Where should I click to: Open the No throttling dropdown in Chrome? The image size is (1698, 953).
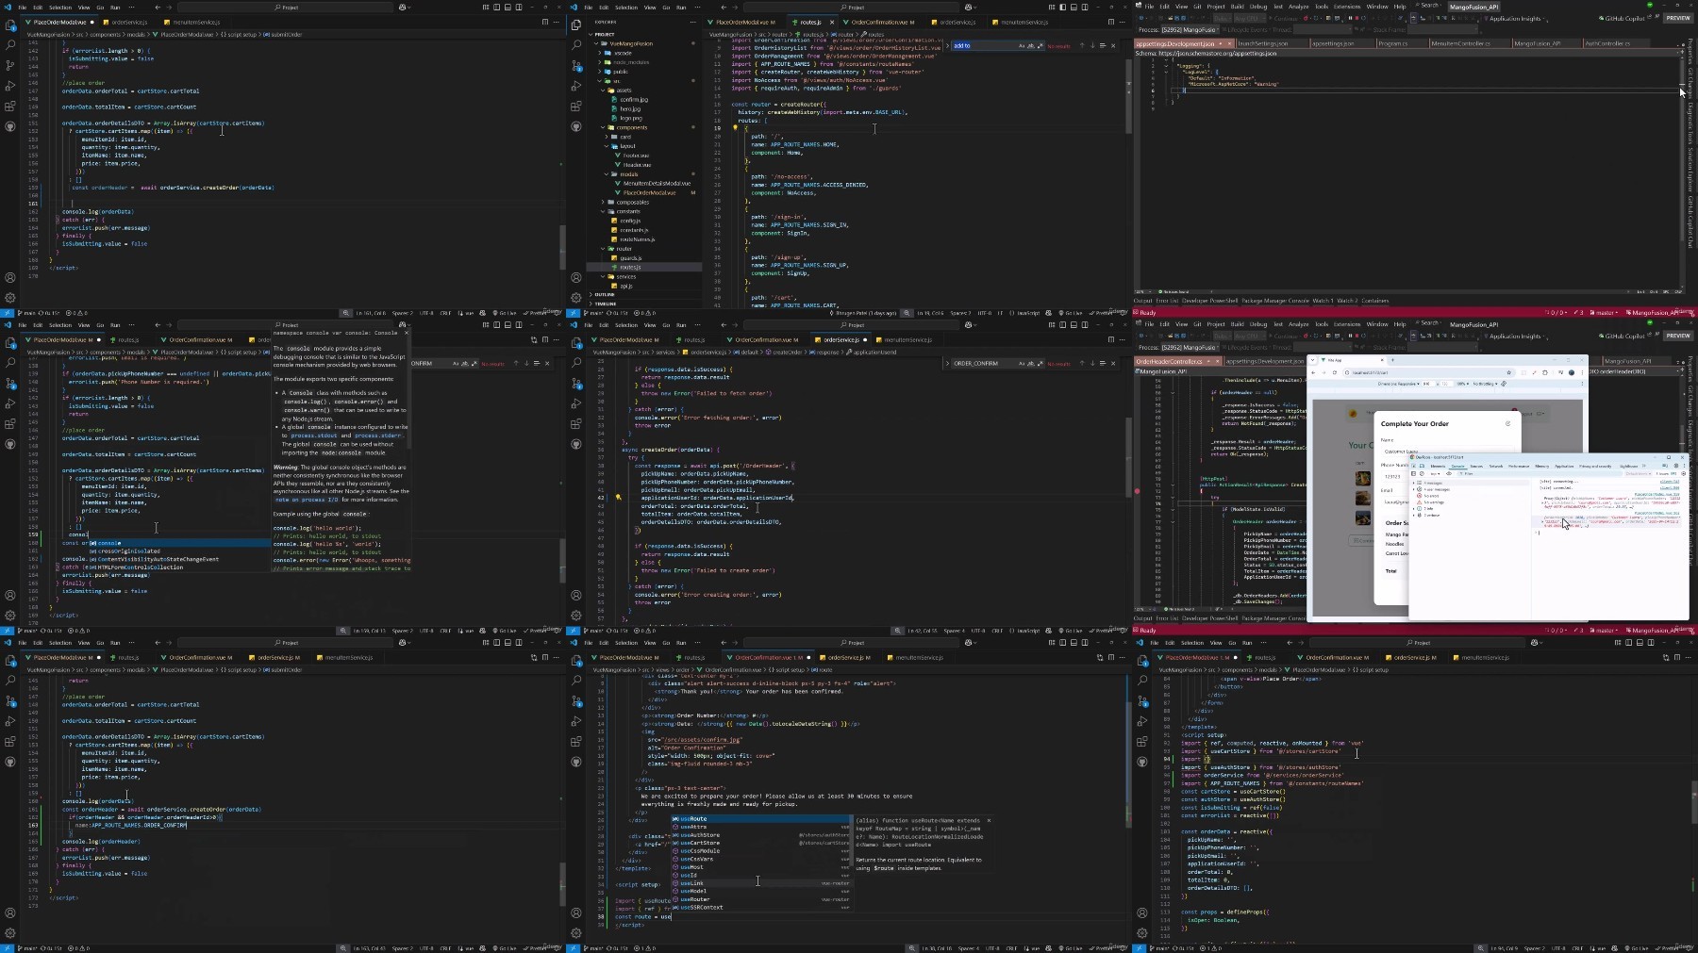[x=1485, y=384]
